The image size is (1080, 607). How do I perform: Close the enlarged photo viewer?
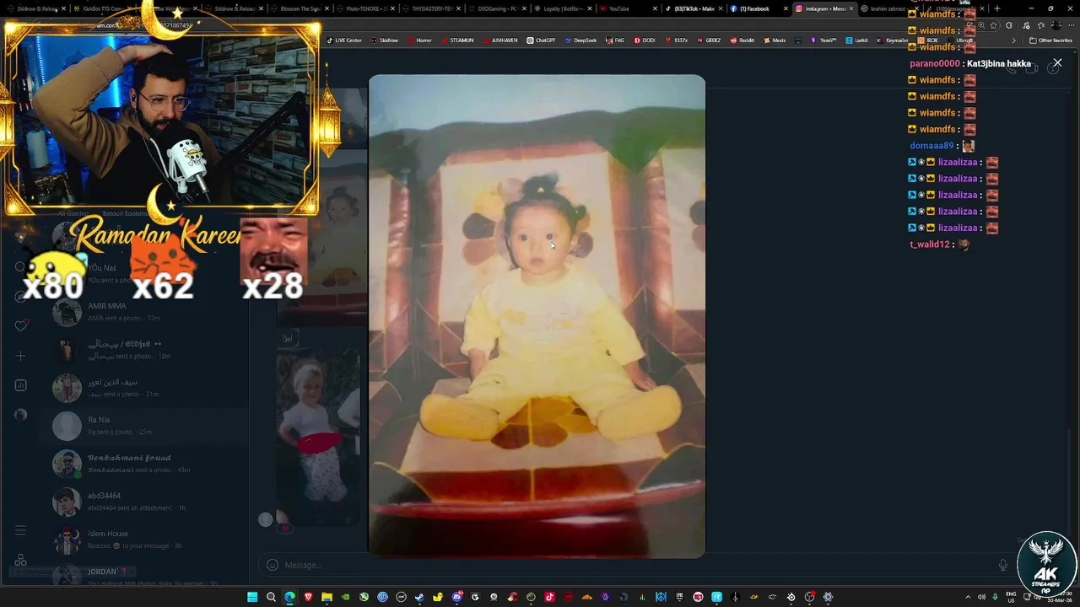[x=1057, y=63]
